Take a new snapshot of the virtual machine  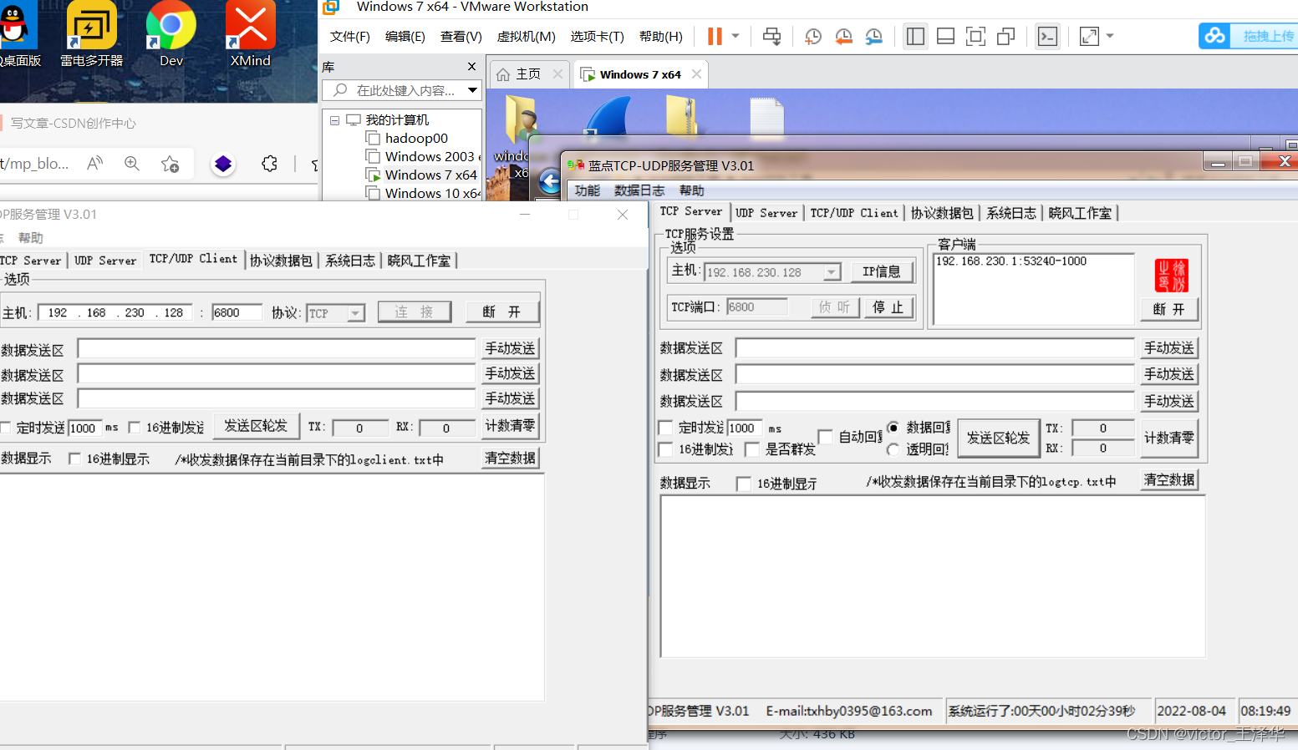[x=812, y=36]
